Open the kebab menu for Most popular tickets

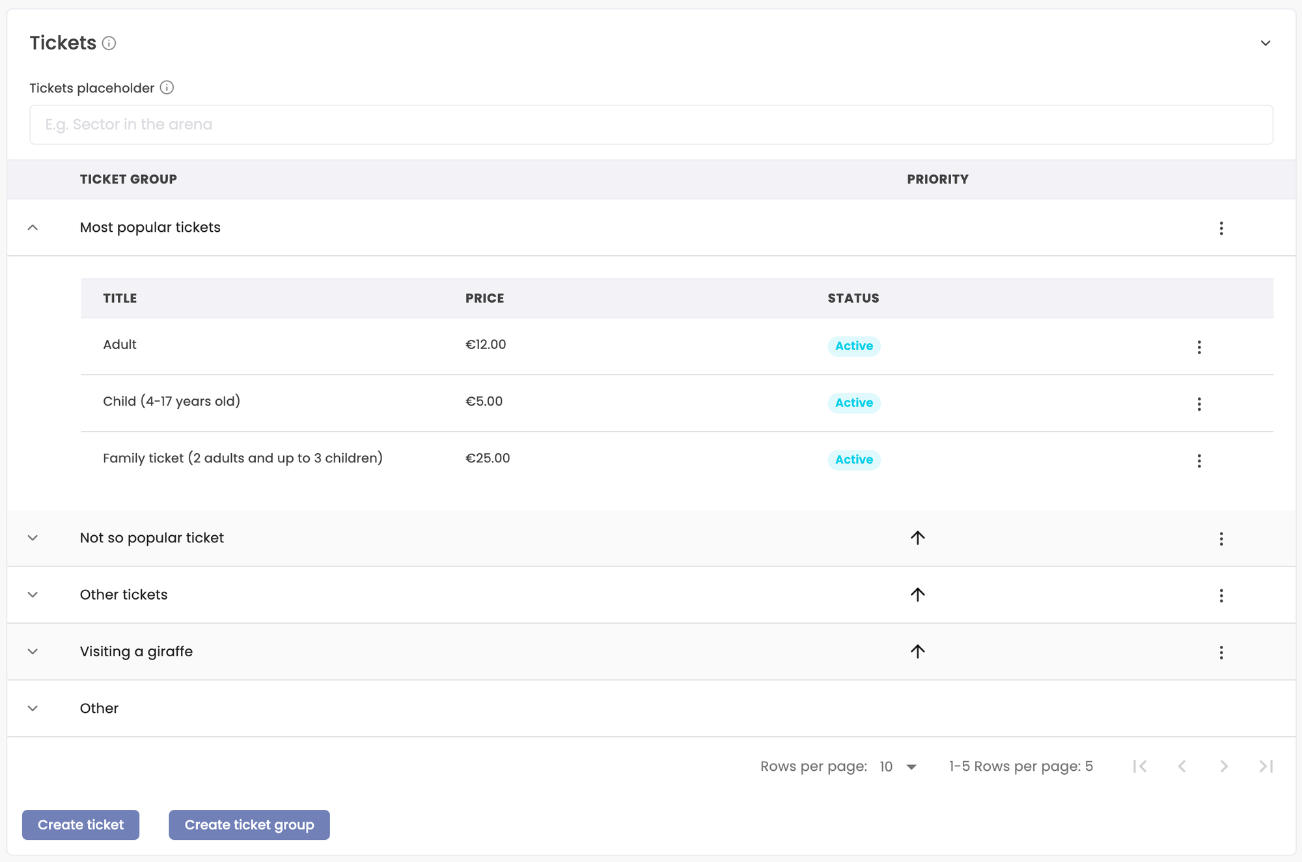click(x=1221, y=229)
